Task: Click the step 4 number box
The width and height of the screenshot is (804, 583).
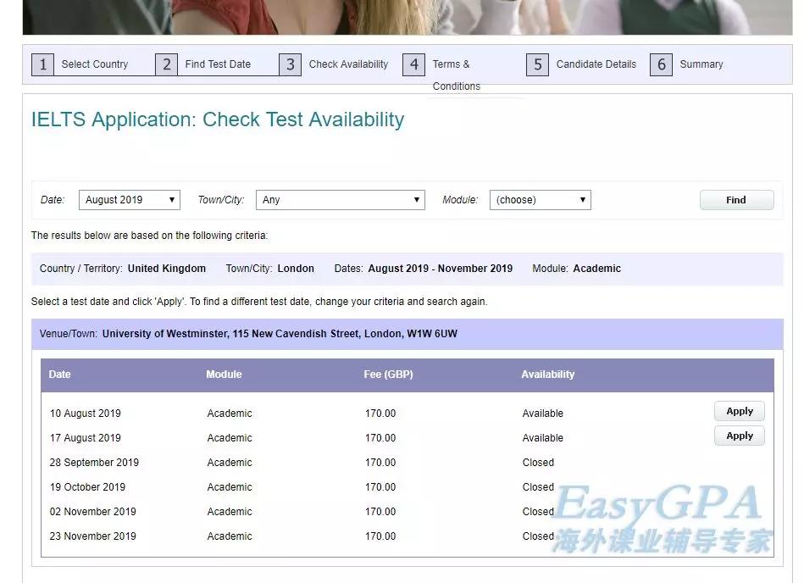Action: click(413, 64)
